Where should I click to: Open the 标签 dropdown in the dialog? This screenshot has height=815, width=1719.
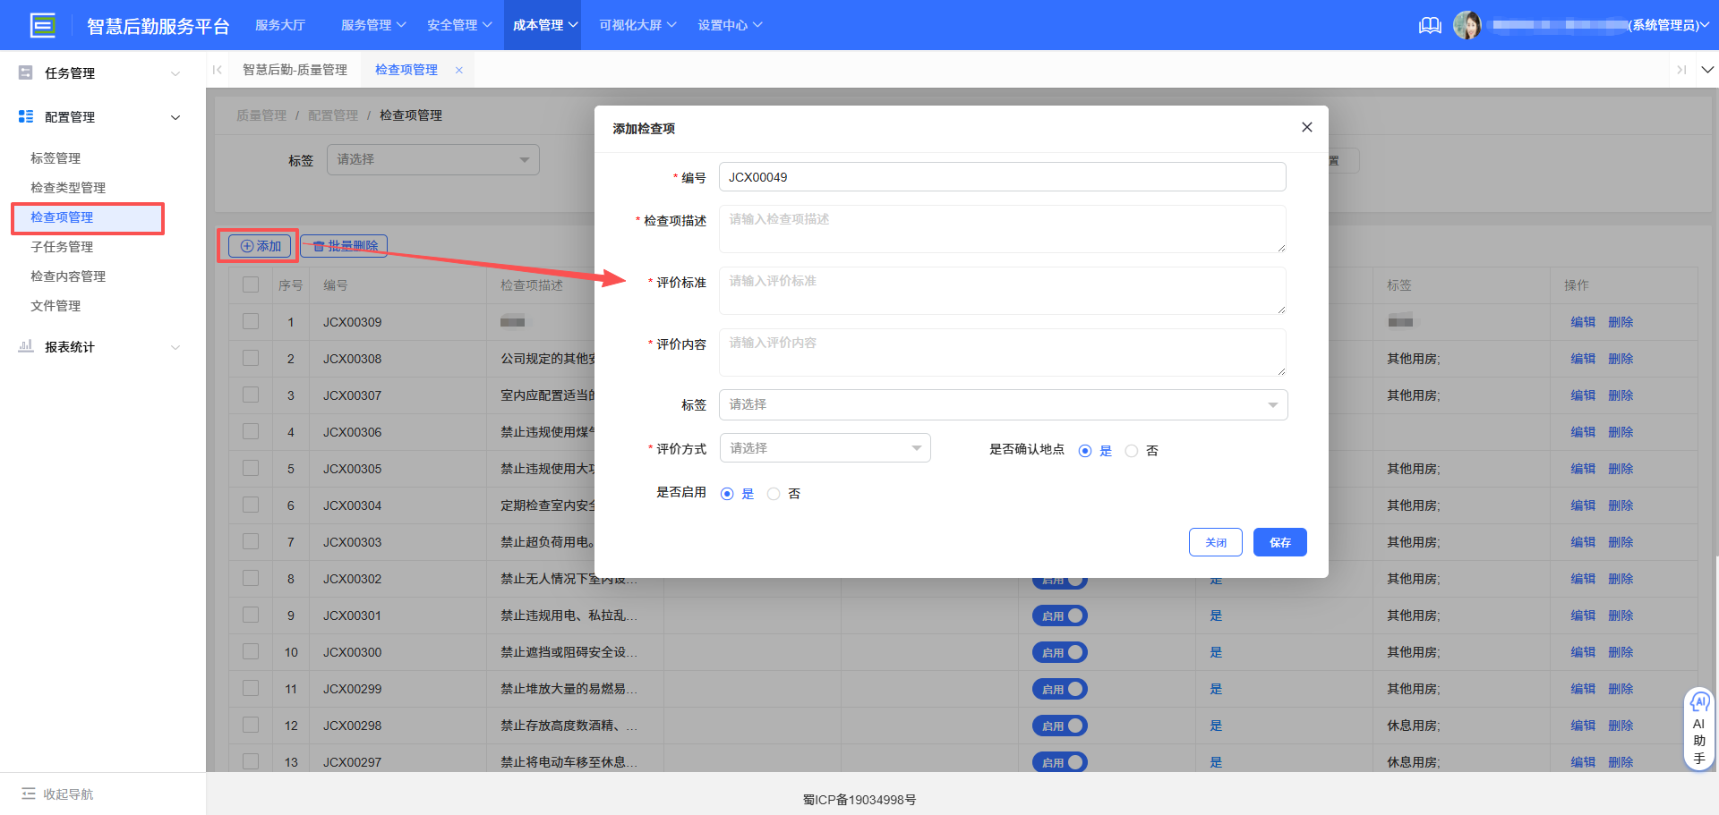pyautogui.click(x=1002, y=404)
